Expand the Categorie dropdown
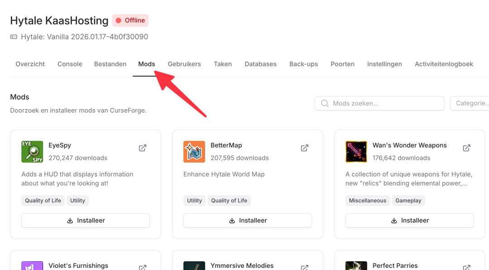 tap(471, 103)
